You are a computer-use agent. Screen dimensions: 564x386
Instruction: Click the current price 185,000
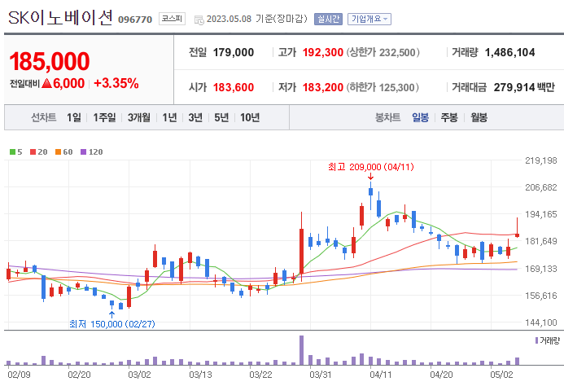pyautogui.click(x=50, y=61)
